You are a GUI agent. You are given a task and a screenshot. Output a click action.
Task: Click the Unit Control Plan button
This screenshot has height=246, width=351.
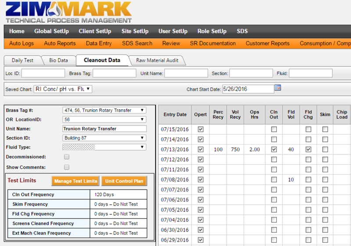tap(124, 181)
